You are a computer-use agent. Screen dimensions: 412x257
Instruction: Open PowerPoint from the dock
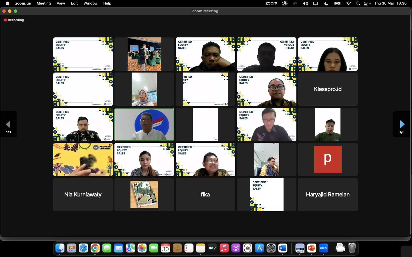pyautogui.click(x=312, y=248)
